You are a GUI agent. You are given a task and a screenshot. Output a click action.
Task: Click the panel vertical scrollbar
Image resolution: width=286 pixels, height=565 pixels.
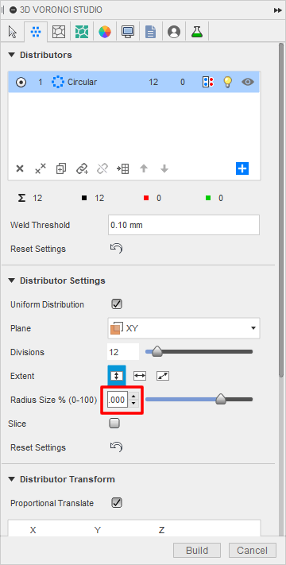281,211
